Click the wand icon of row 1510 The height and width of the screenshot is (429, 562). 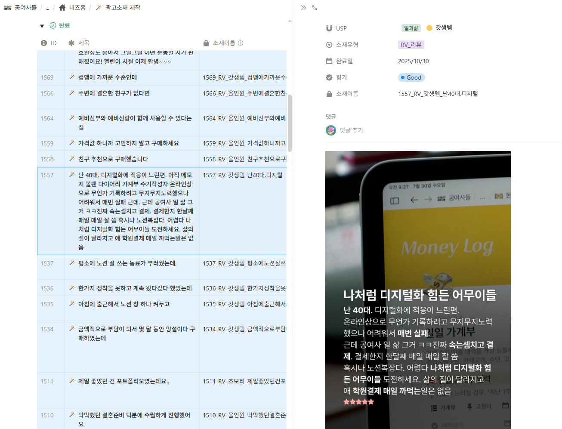coord(72,415)
